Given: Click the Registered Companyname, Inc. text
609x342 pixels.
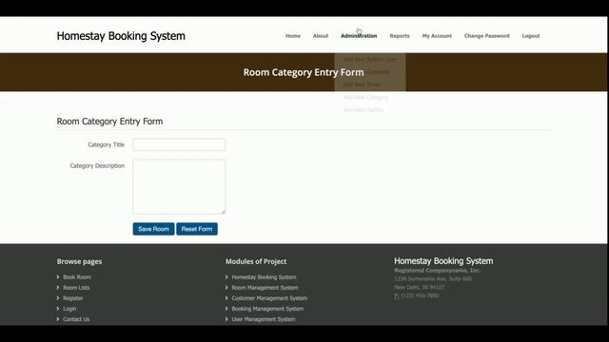Looking at the screenshot, I should point(438,271).
